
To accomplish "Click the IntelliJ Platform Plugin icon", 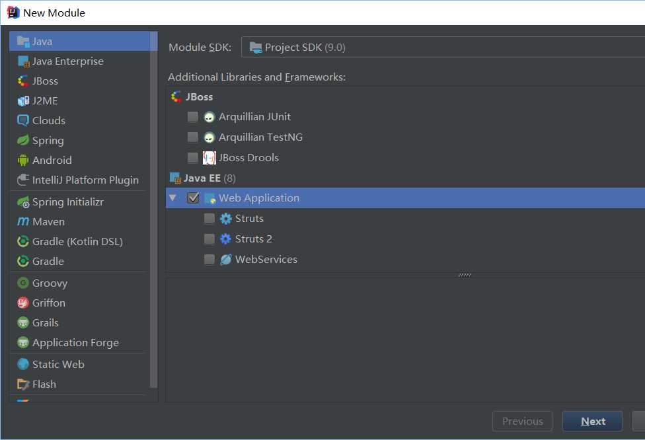I will click(23, 180).
